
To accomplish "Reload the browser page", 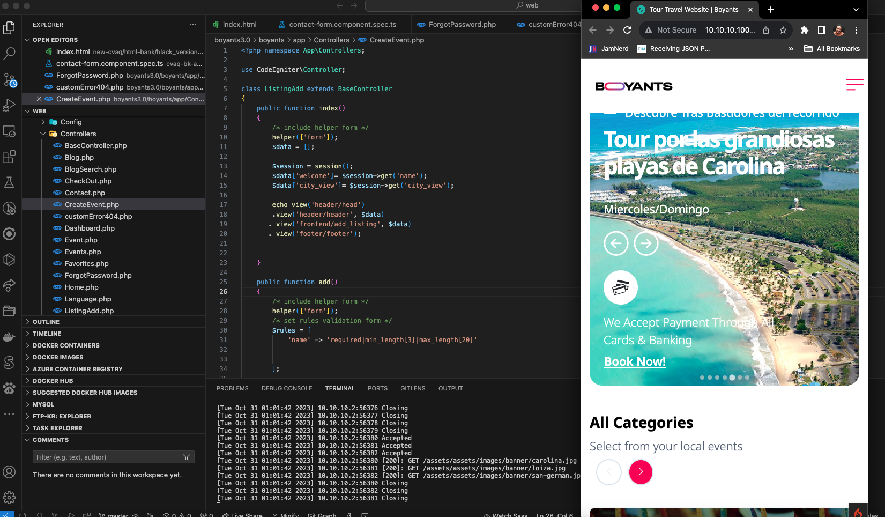I will coord(627,30).
